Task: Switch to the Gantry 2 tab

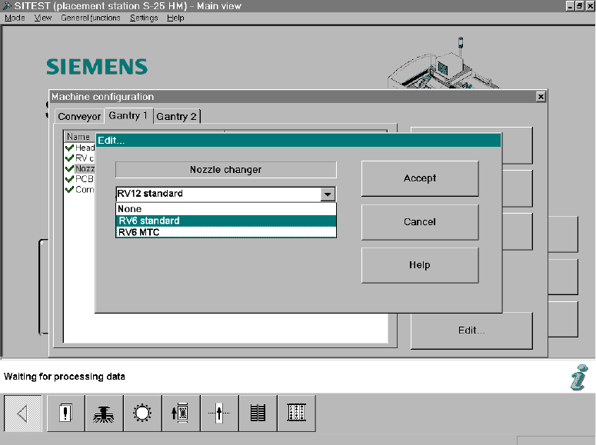Action: point(177,117)
